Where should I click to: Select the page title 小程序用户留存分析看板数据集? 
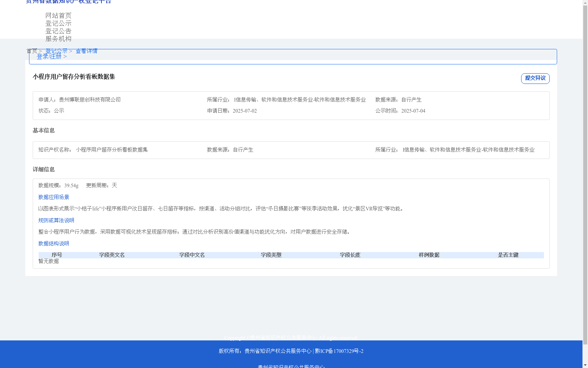click(x=74, y=77)
